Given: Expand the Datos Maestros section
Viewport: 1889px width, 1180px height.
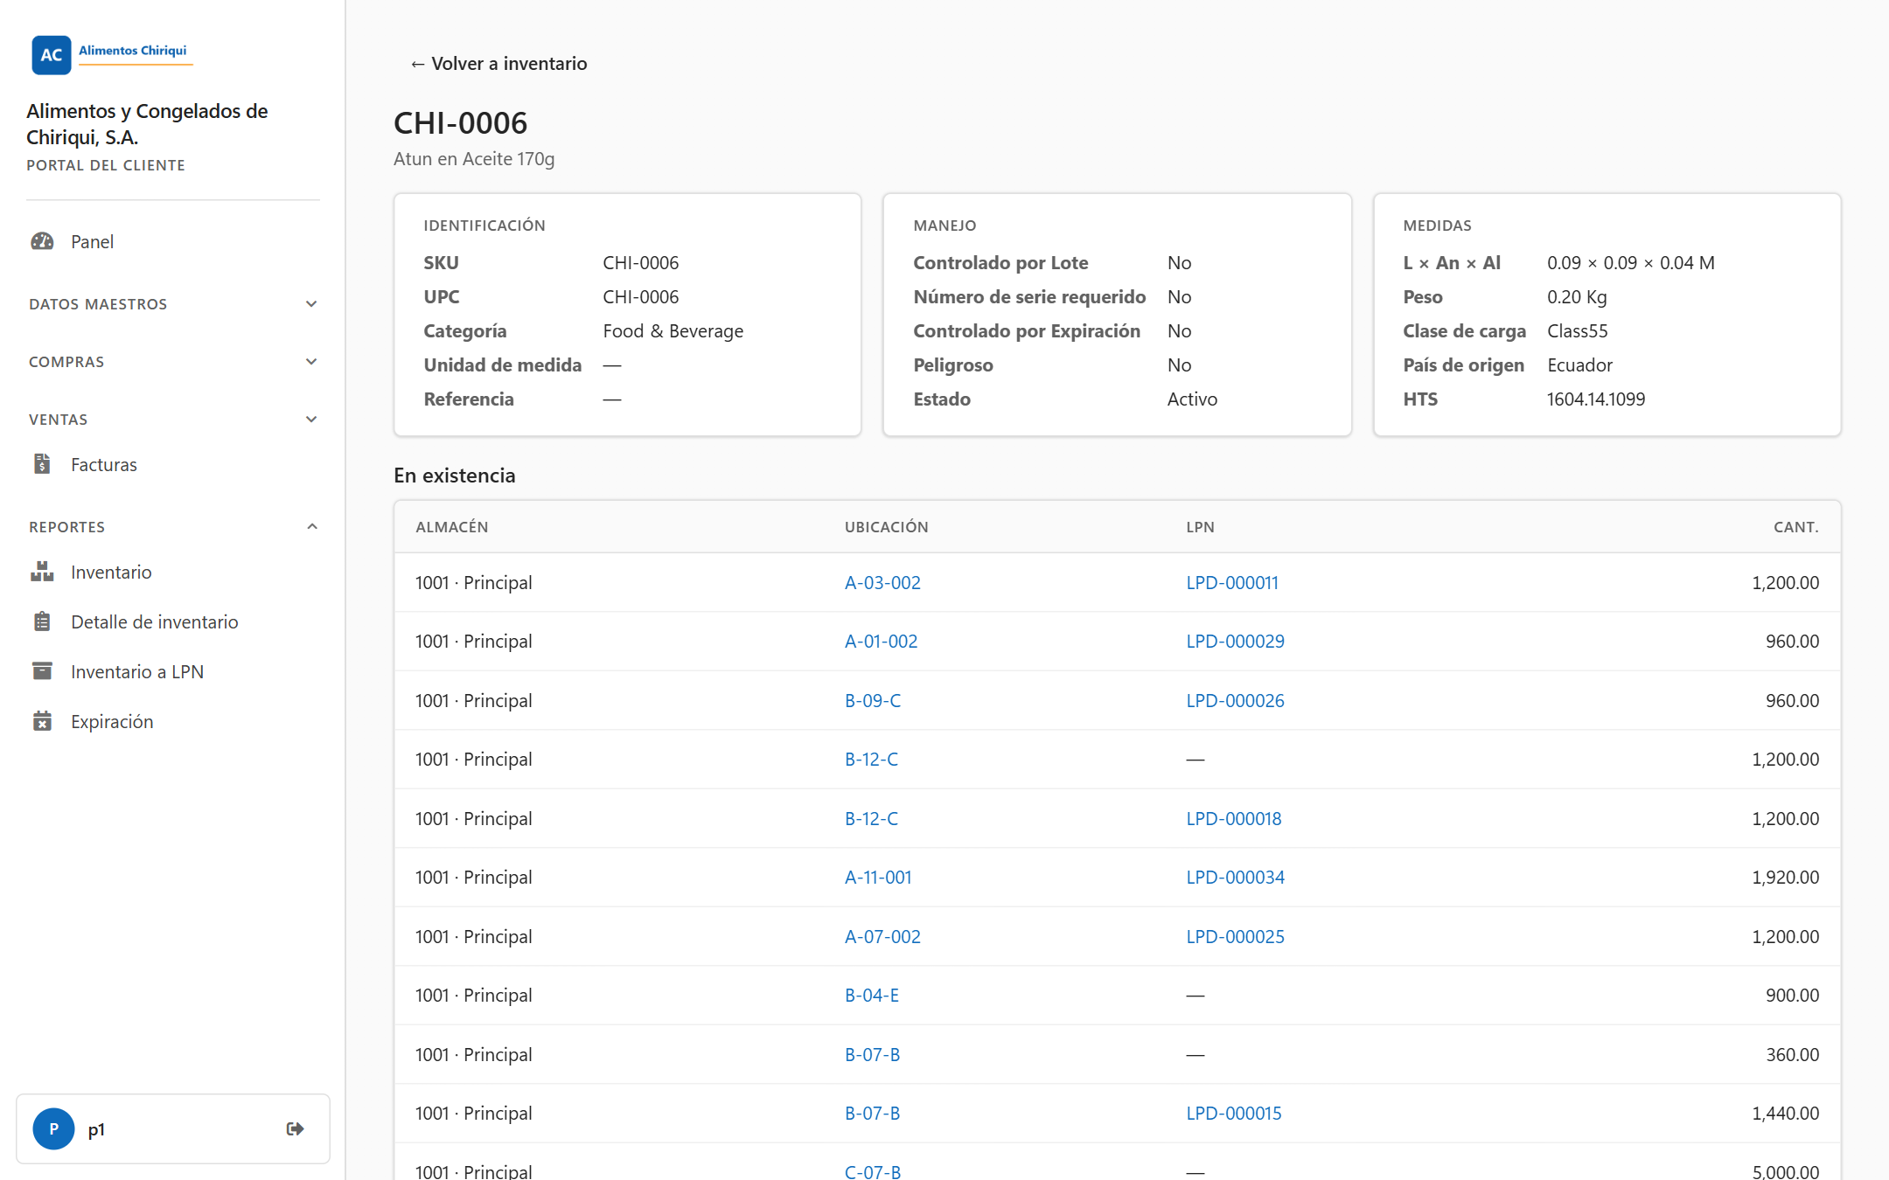Looking at the screenshot, I should click(173, 304).
